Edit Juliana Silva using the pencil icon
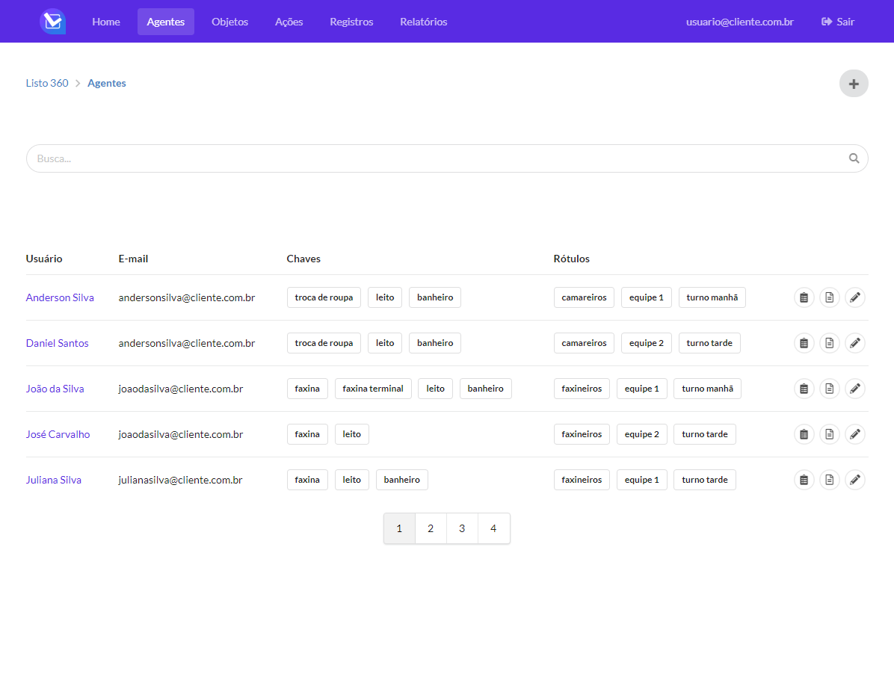The image size is (894, 698). click(x=854, y=479)
